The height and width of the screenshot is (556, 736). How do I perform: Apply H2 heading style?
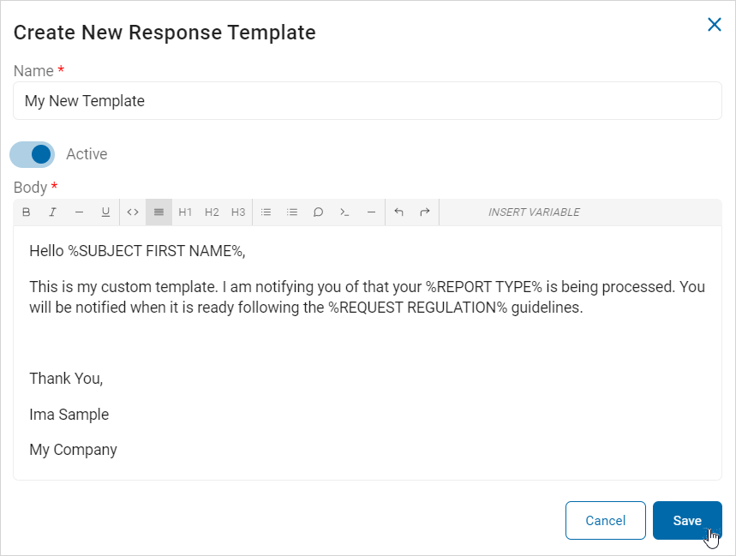click(x=212, y=212)
